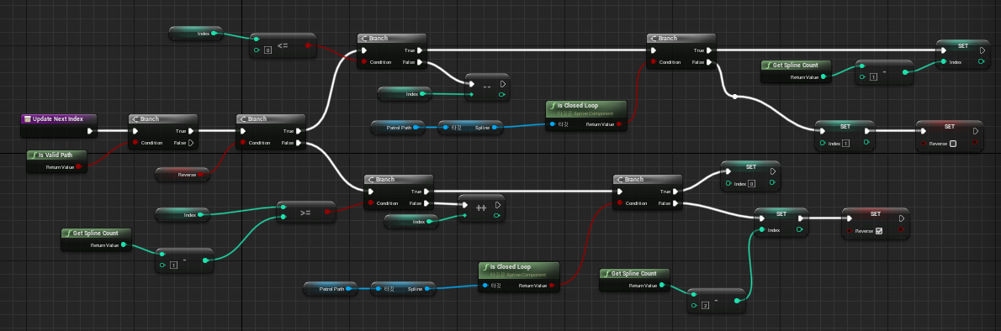The height and width of the screenshot is (331, 1001).
Task: Select the Index getter wired to the >= node
Action: click(183, 215)
